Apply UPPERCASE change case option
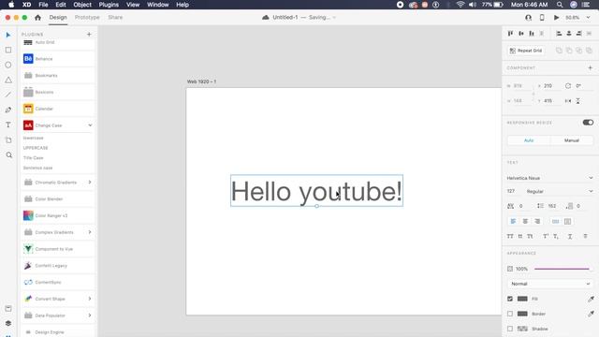This screenshot has height=337, width=599. click(x=36, y=148)
